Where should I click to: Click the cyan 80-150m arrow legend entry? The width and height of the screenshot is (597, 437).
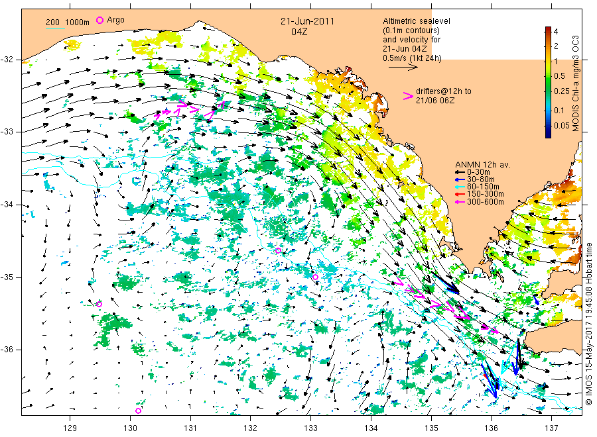477,187
